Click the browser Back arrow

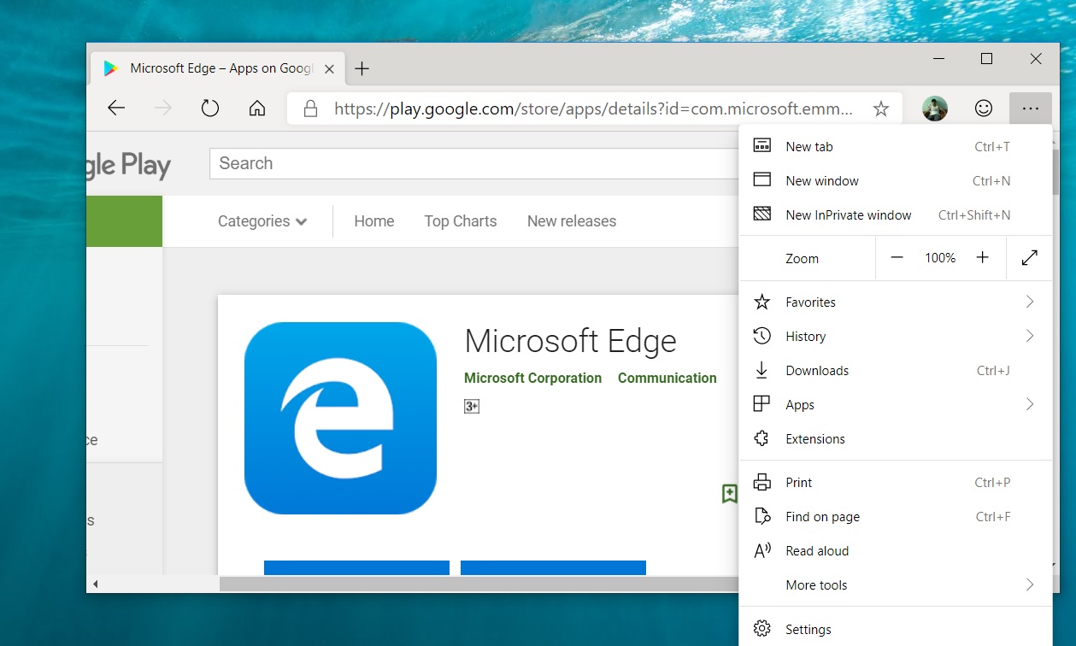pos(116,109)
